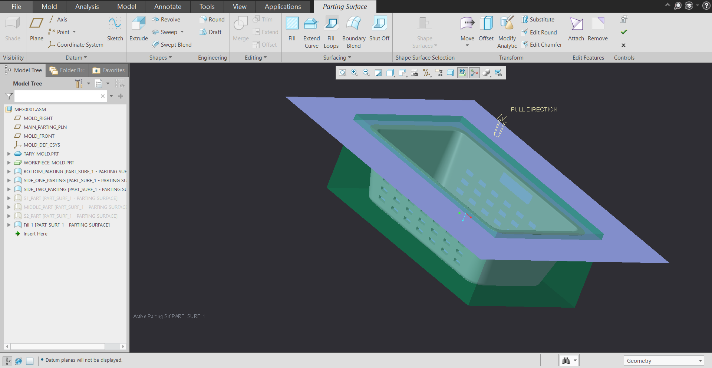Toggle perspective view in graphics toolbar
The height and width of the screenshot is (368, 712).
(x=451, y=73)
